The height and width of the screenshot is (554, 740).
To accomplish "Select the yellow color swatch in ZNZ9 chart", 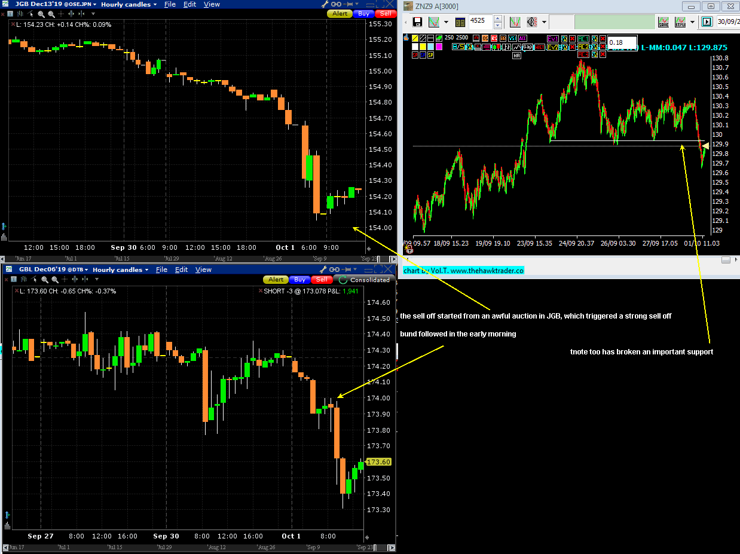I will pos(423,47).
